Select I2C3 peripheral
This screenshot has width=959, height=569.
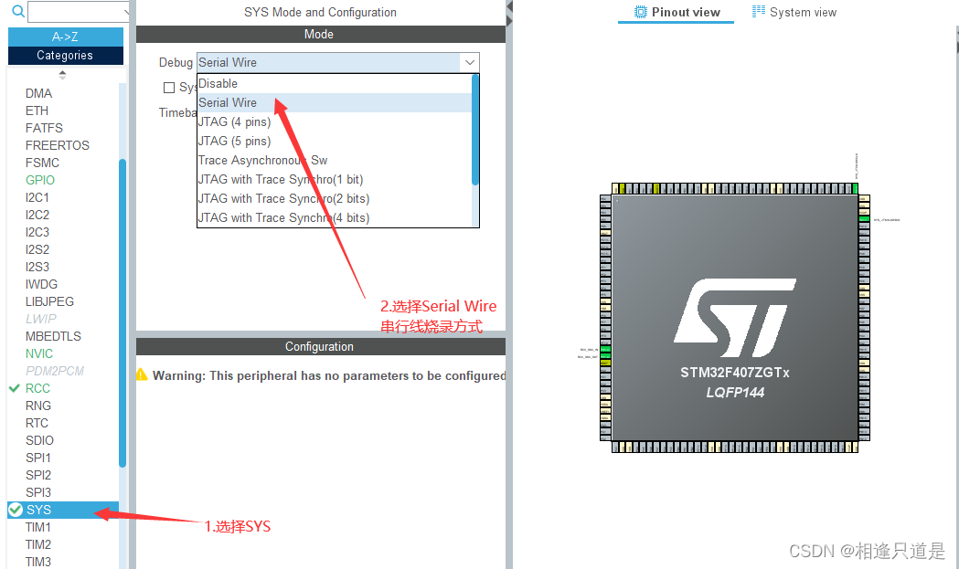[37, 232]
